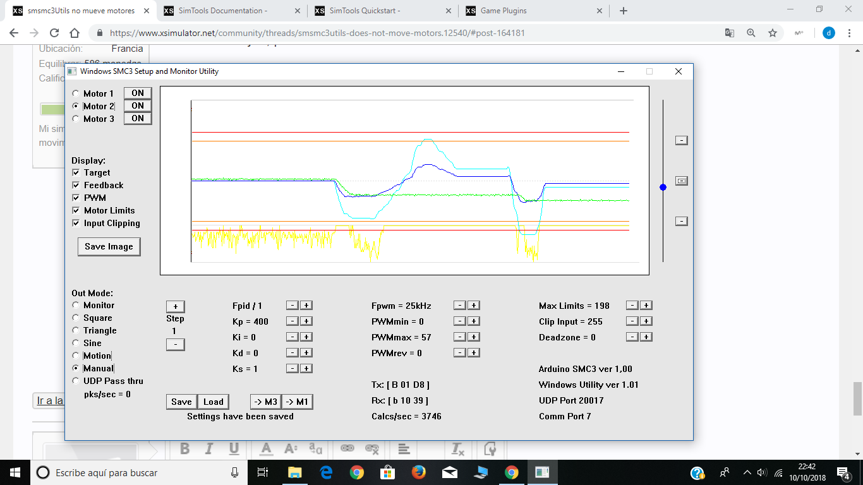Decrease Kp value
Viewport: 863px width, 485px height.
pyautogui.click(x=293, y=321)
